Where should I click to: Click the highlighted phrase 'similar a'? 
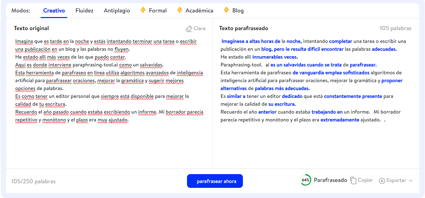point(236,96)
